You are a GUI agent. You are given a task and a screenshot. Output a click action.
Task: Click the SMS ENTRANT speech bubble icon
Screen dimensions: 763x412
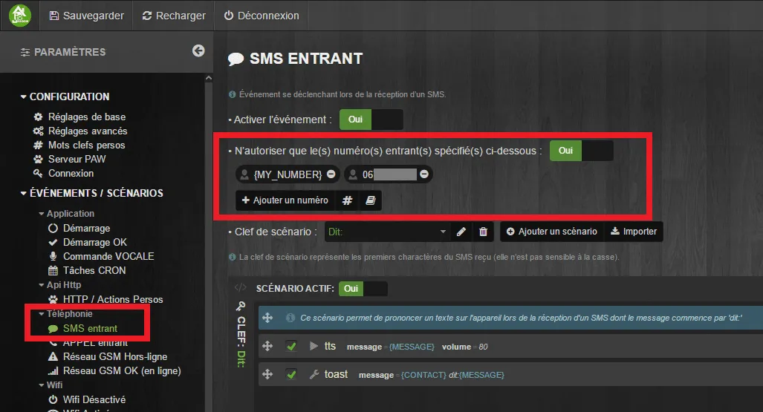[236, 59]
